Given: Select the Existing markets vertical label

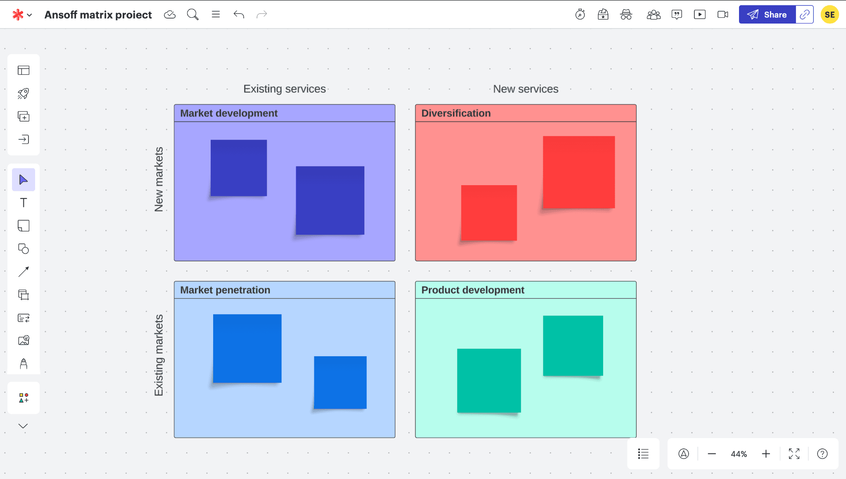Looking at the screenshot, I should 159,355.
